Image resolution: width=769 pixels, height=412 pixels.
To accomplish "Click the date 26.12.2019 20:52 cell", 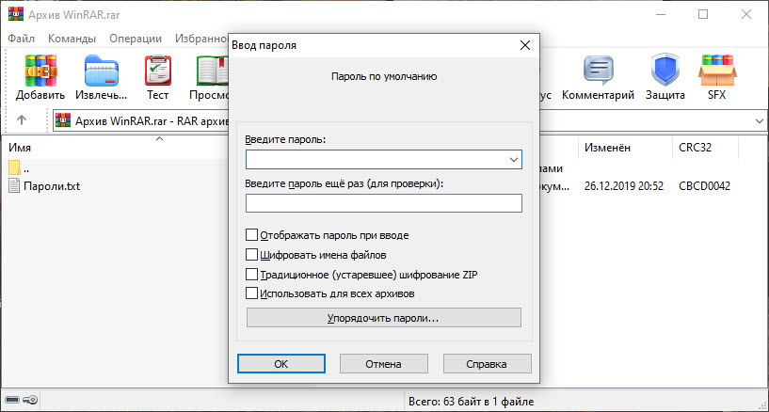I will [623, 186].
